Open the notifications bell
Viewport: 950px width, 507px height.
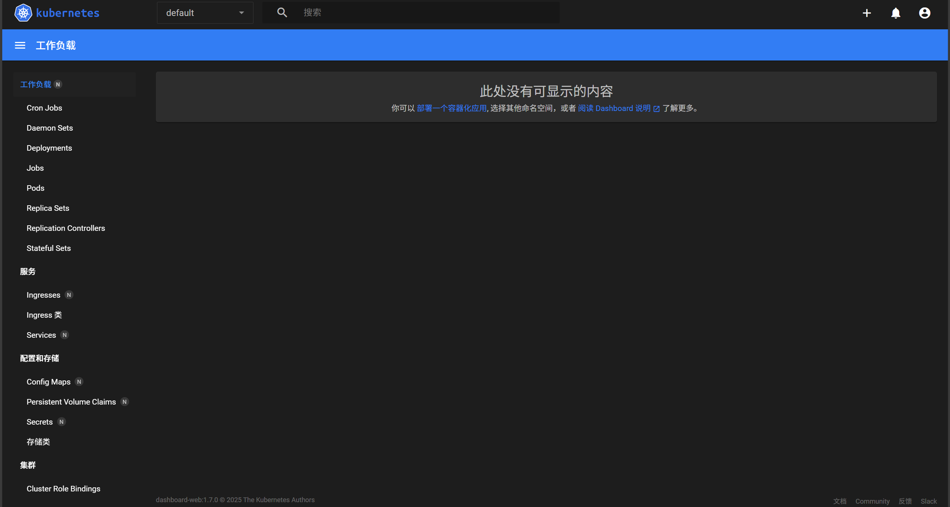pos(895,13)
